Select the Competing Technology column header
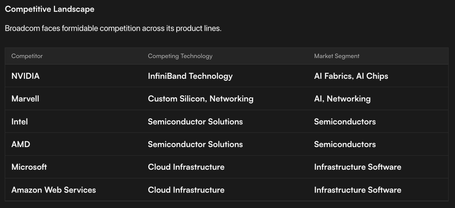 pos(180,56)
